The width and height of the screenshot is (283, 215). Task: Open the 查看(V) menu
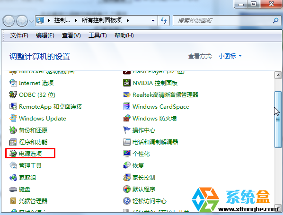click(x=71, y=35)
